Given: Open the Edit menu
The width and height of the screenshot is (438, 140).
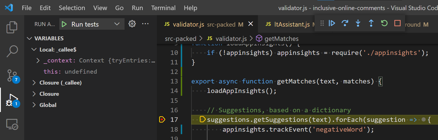Looking at the screenshot, I should coord(45,8).
